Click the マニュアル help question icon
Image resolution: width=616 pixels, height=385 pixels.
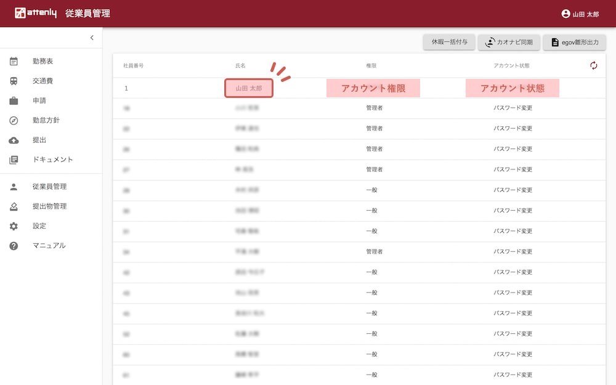tap(14, 246)
